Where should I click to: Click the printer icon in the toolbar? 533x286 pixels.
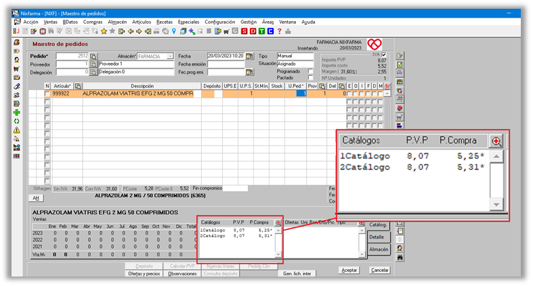[x=156, y=31]
